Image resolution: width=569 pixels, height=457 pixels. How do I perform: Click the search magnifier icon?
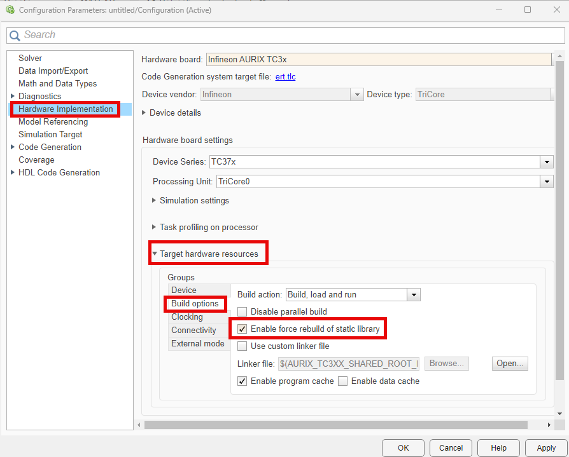pos(15,36)
